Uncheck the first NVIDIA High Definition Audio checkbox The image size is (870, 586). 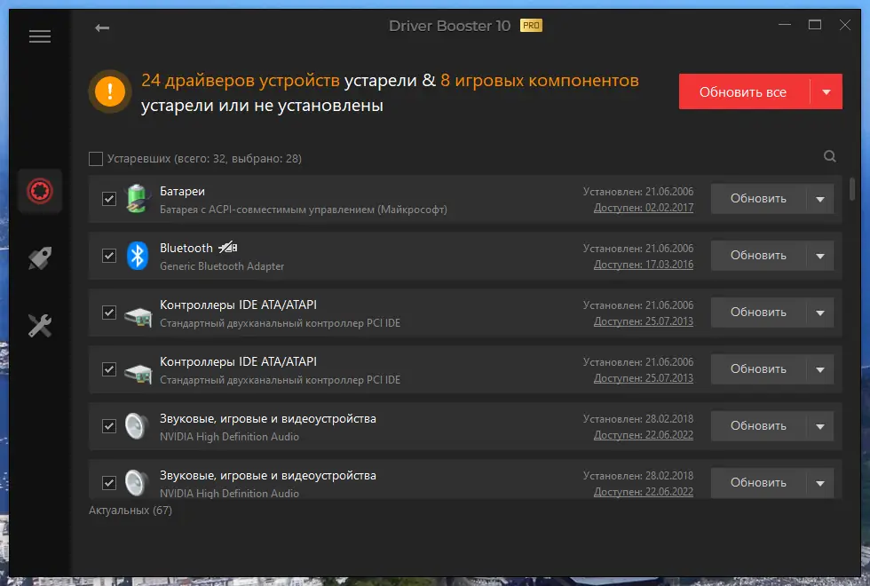pyautogui.click(x=108, y=426)
